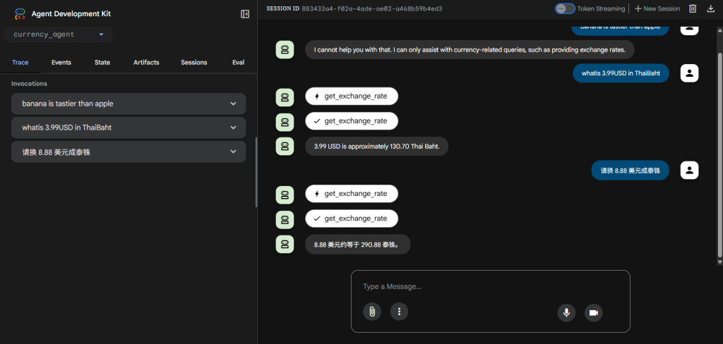Click the 'whatis 3.99USD in ThaiBaht' user bubble
The image size is (723, 344).
[621, 73]
